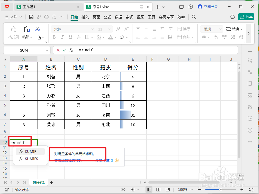Select the format painter (格式刷) tool
259x194 pixels.
(13, 31)
